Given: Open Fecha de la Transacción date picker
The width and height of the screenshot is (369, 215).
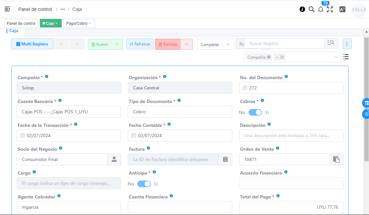Looking at the screenshot, I should (69, 135).
